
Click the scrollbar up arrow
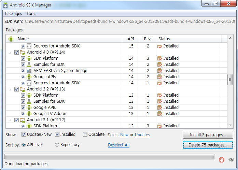[230, 38]
